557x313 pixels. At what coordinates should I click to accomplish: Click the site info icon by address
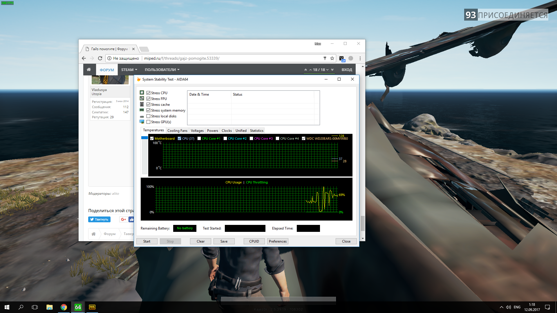coord(109,58)
